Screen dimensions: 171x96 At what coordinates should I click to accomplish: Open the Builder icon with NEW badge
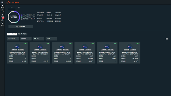(2, 19)
